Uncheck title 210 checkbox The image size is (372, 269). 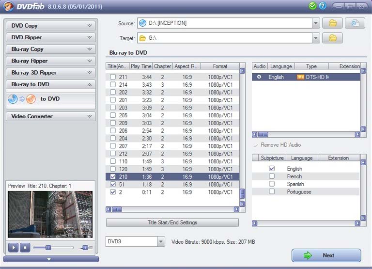point(113,176)
